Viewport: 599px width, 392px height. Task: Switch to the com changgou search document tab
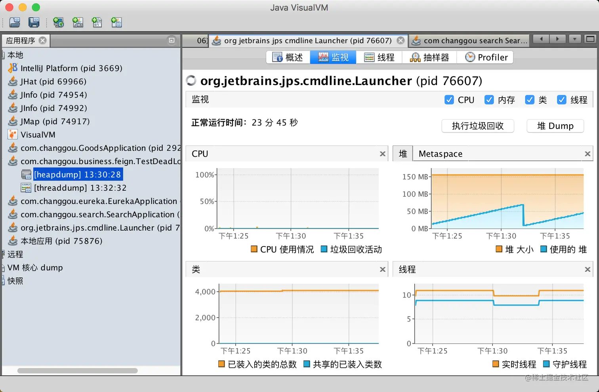pos(470,40)
